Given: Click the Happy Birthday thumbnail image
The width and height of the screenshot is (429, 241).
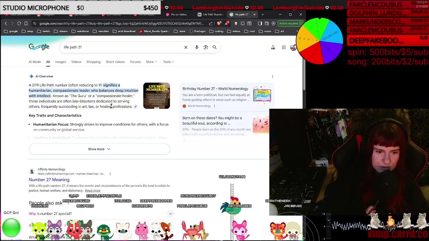Looking at the screenshot, I should [x=262, y=95].
